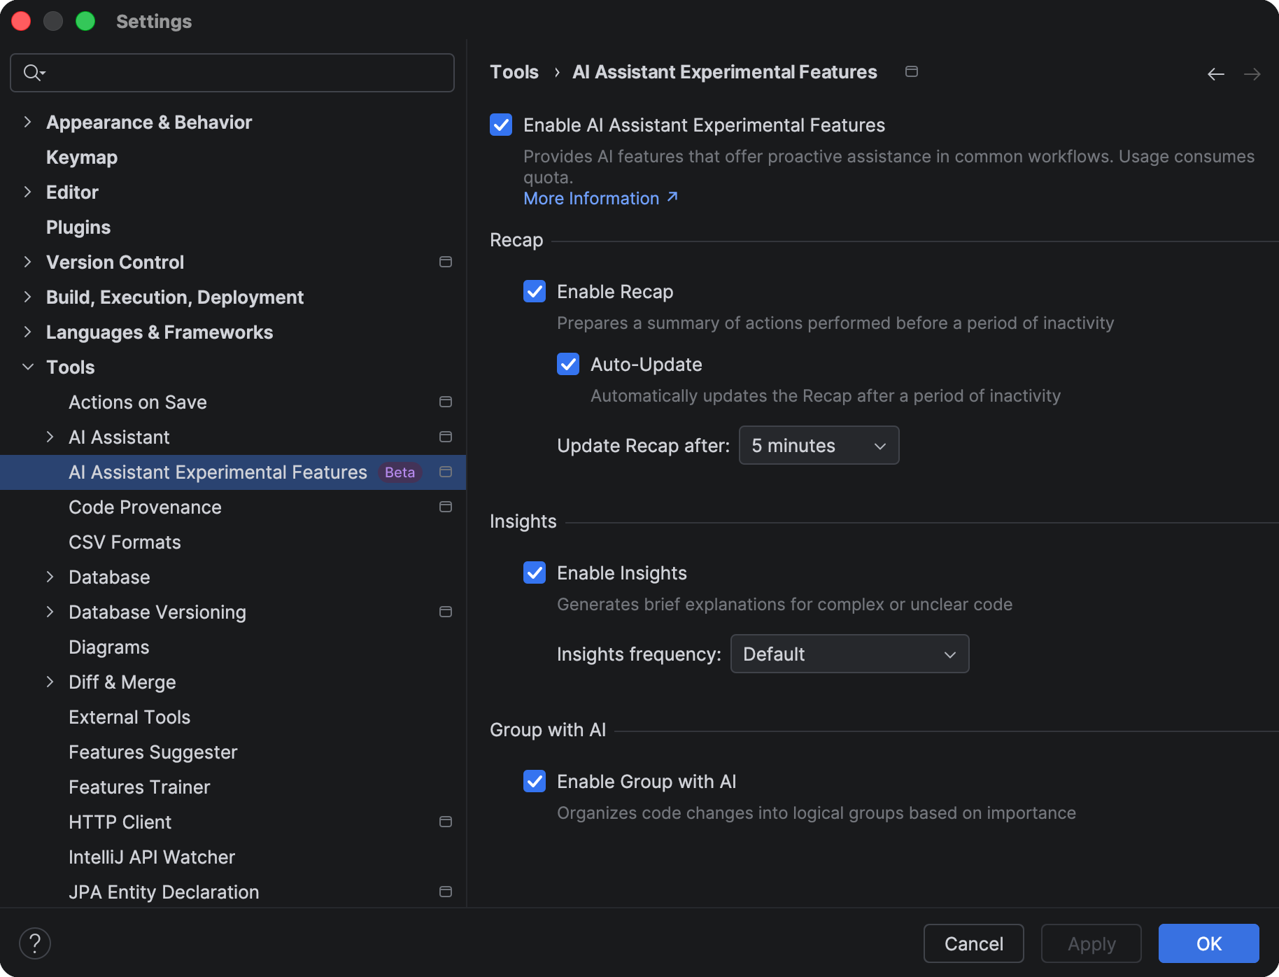1279x977 pixels.
Task: Uncheck Enable Recap
Action: [x=535, y=292]
